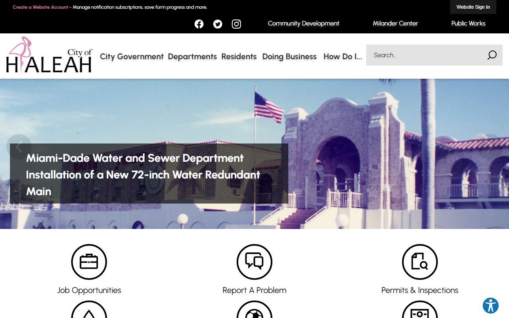
Task: Open the Departments menu
Action: pos(192,56)
